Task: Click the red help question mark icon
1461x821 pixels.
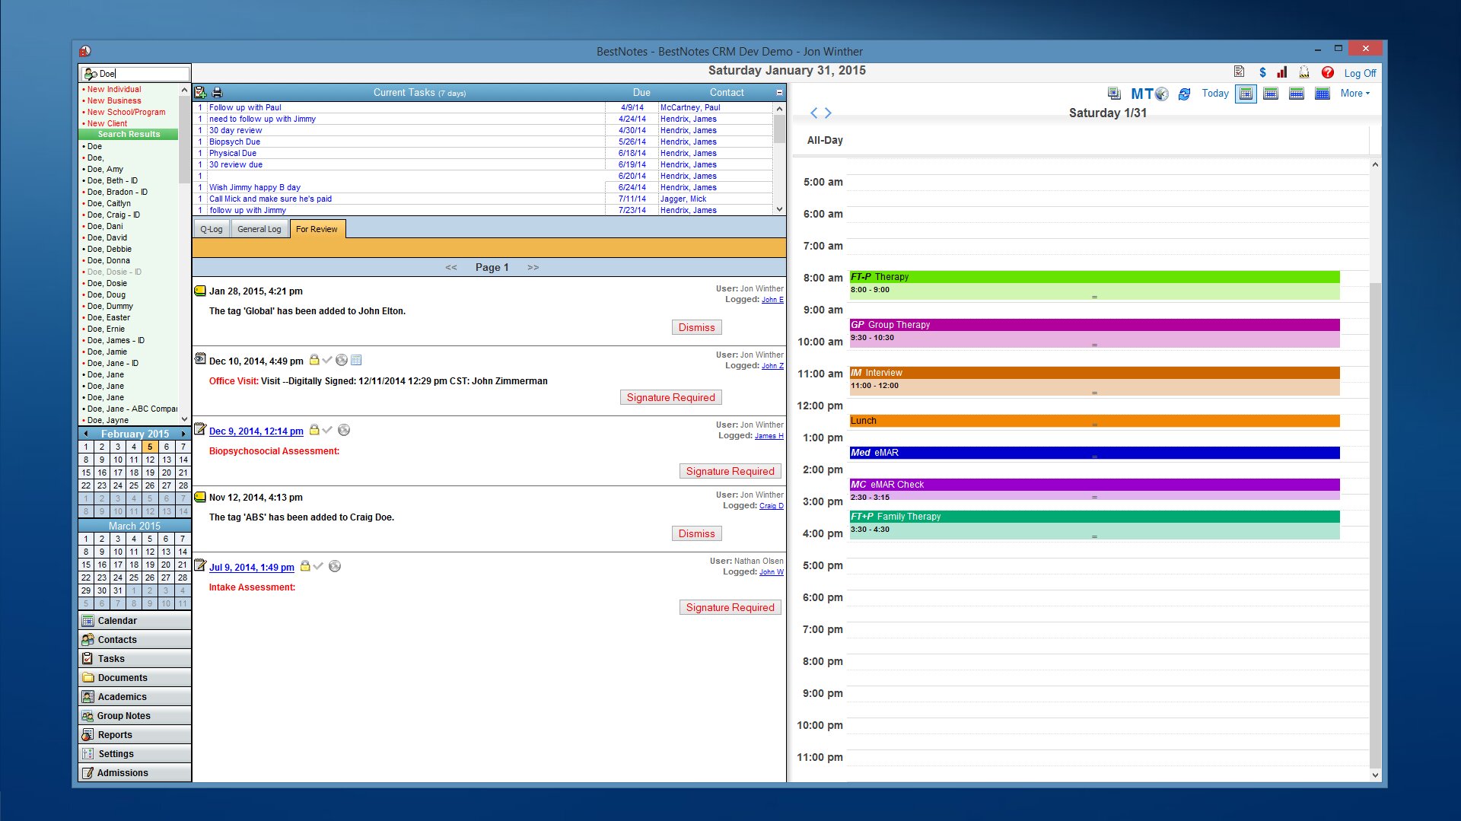Action: [1327, 73]
